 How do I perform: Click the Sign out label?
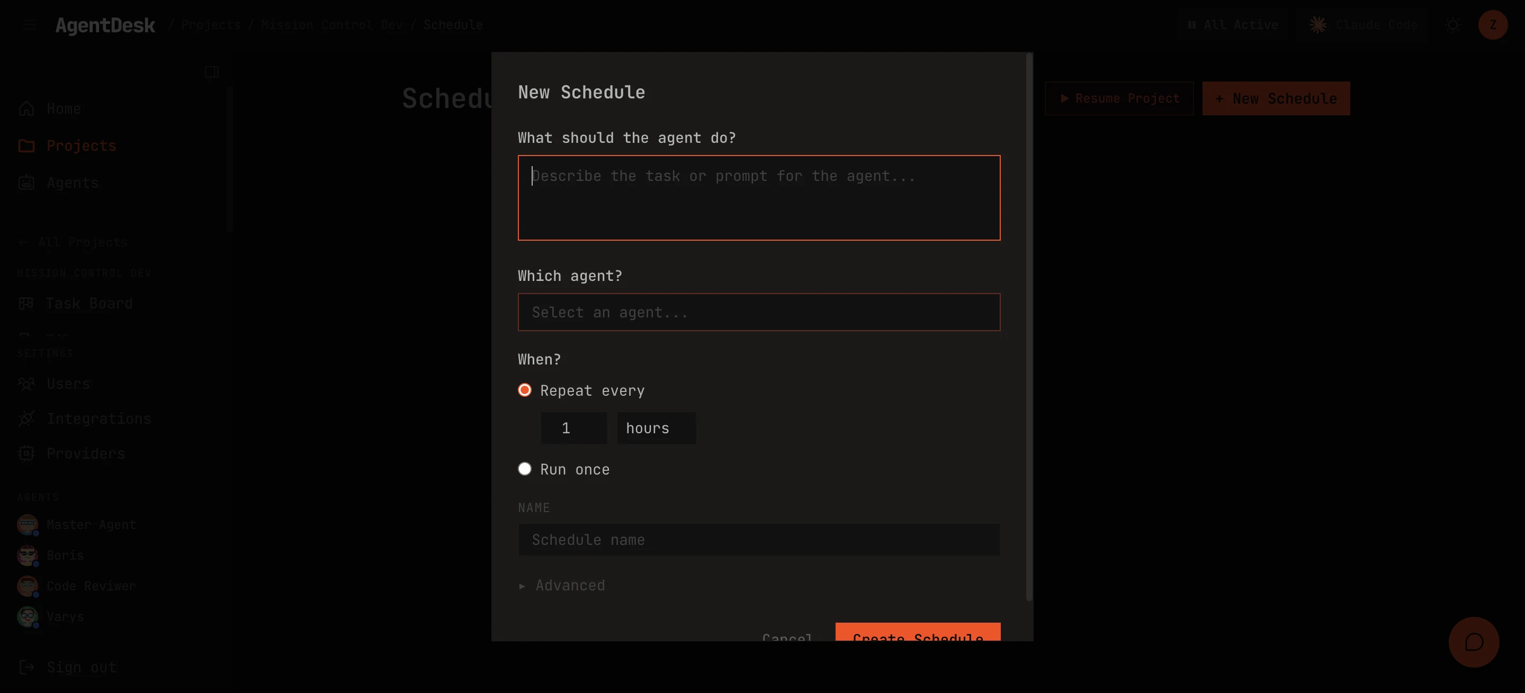tap(82, 667)
